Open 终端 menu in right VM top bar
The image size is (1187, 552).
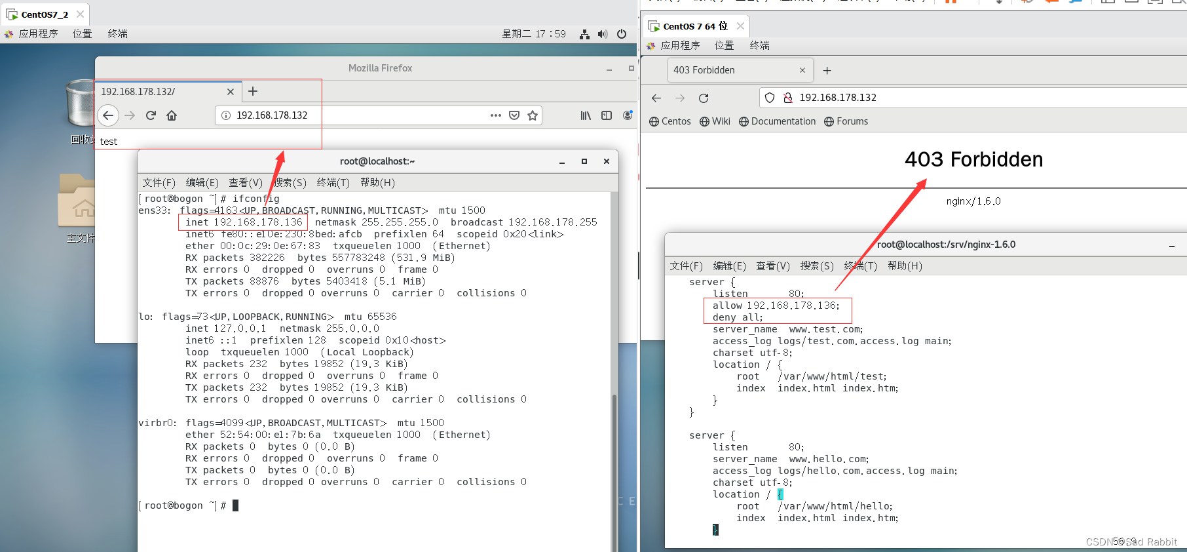[759, 46]
